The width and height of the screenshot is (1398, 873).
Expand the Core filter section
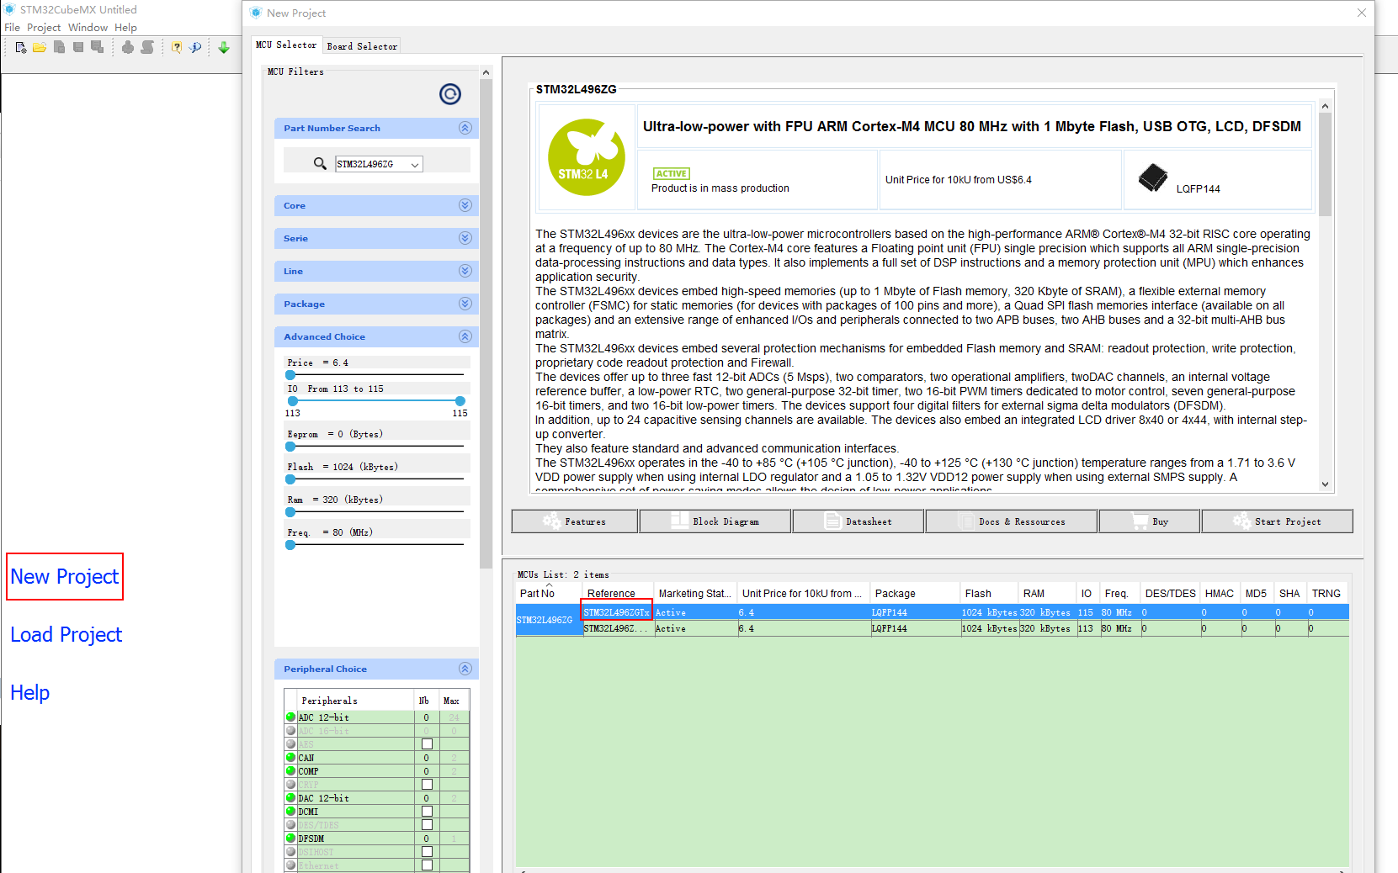click(465, 205)
